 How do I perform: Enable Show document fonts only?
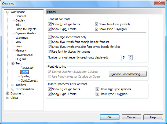click(50, 37)
